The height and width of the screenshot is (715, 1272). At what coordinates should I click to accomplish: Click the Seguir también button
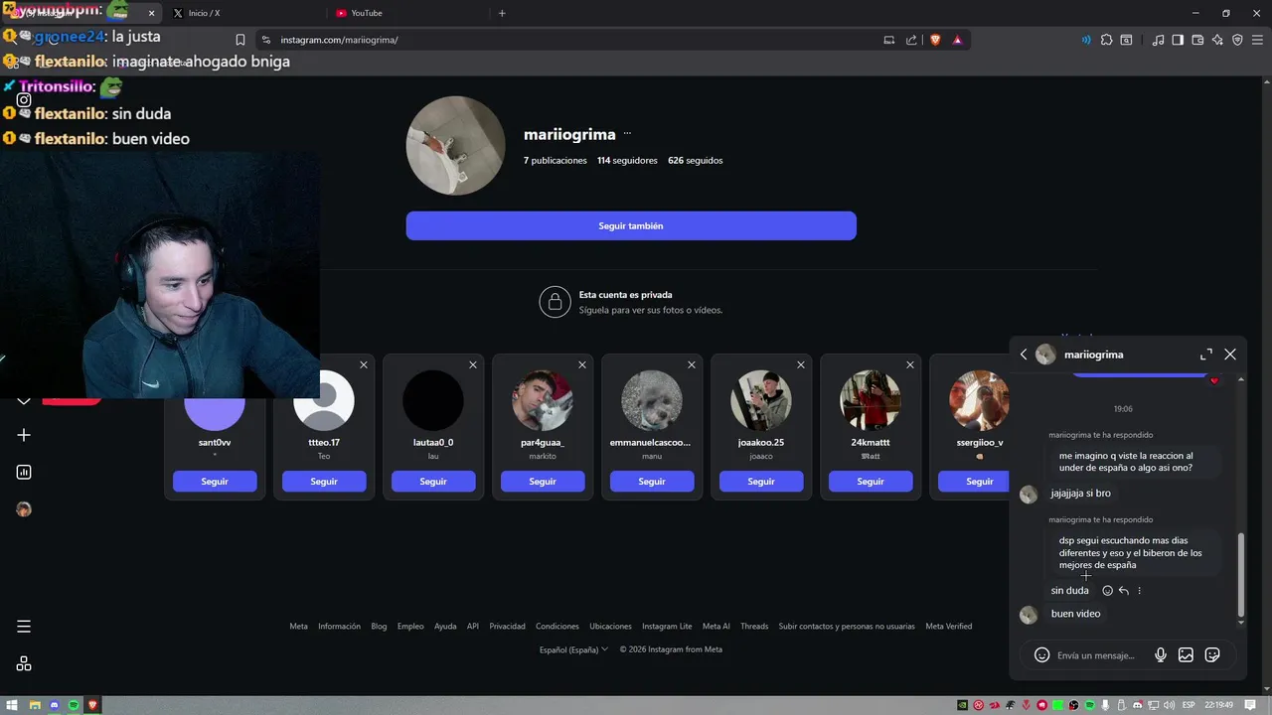[631, 225]
